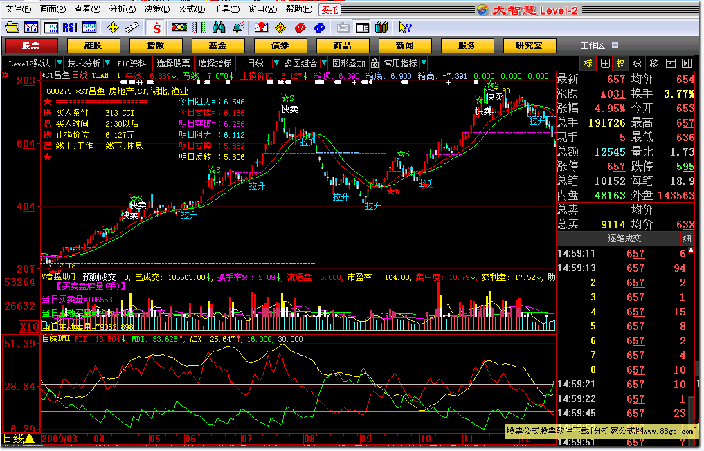Toggle the 权 rights-adjustment button
Screen dimensions: 704x451
(x=621, y=64)
